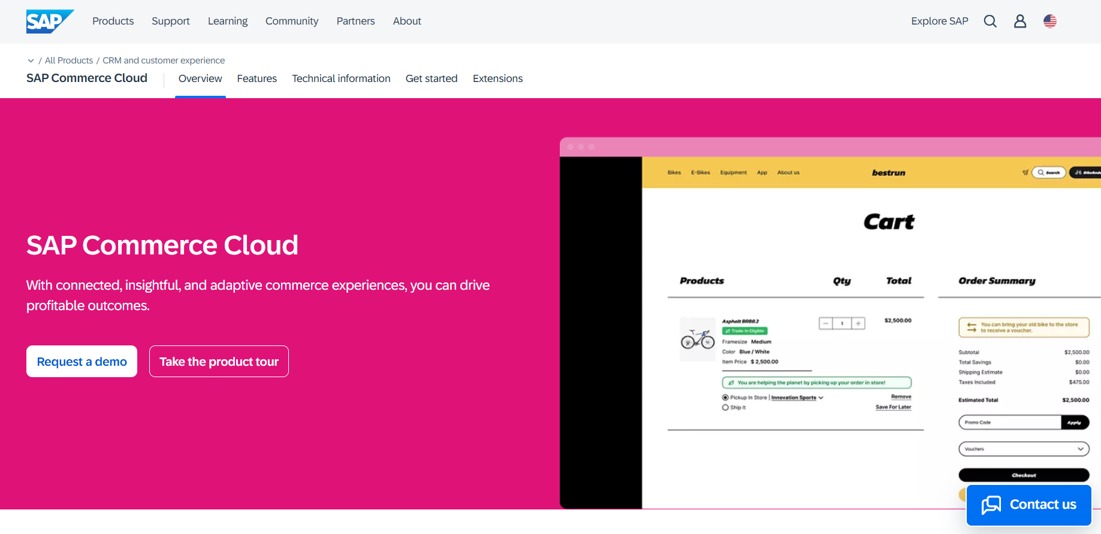Switch to the Extensions tab
Screen dimensions: 1101x534
[497, 78]
